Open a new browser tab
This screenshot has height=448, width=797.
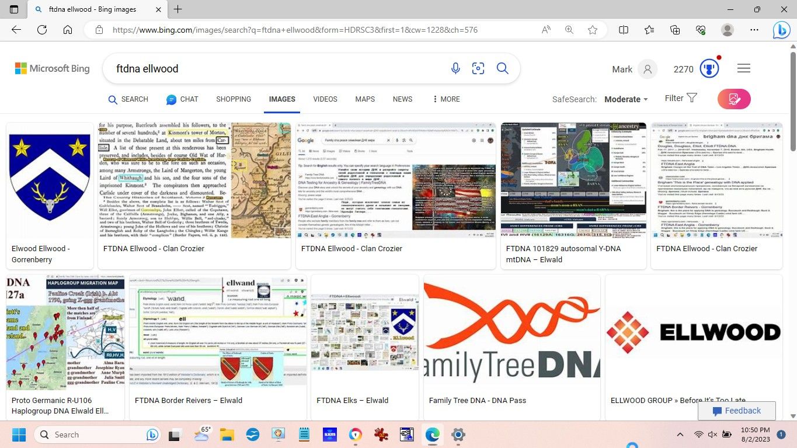coord(178,9)
